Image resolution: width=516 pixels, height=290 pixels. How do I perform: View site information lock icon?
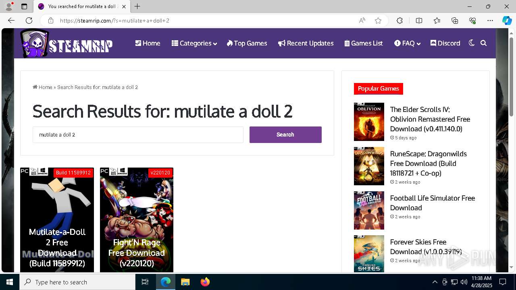[x=50, y=21]
